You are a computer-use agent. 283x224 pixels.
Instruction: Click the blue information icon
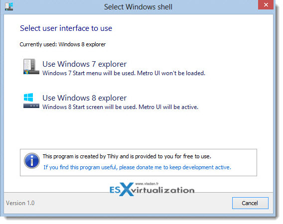click(x=32, y=161)
